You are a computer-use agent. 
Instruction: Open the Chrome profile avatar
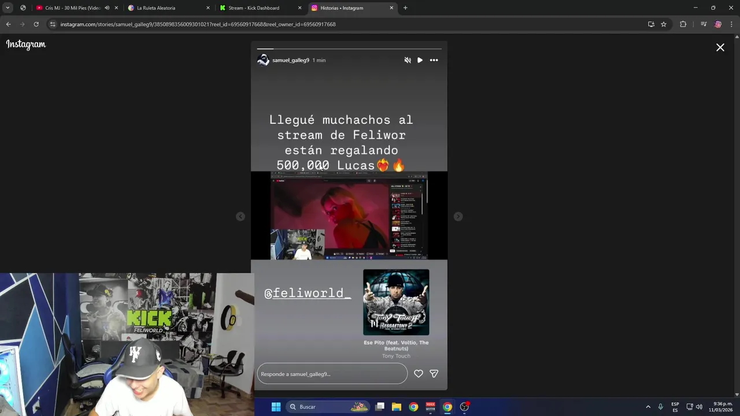tap(718, 24)
